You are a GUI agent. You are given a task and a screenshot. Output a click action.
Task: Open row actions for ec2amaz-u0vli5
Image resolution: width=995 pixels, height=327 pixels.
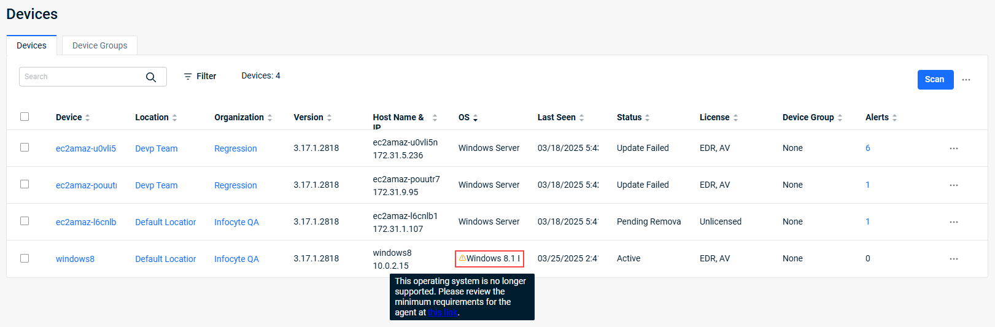click(x=954, y=148)
